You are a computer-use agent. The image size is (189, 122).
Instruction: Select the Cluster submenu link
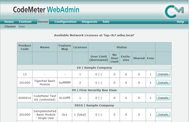click(x=10, y=27)
